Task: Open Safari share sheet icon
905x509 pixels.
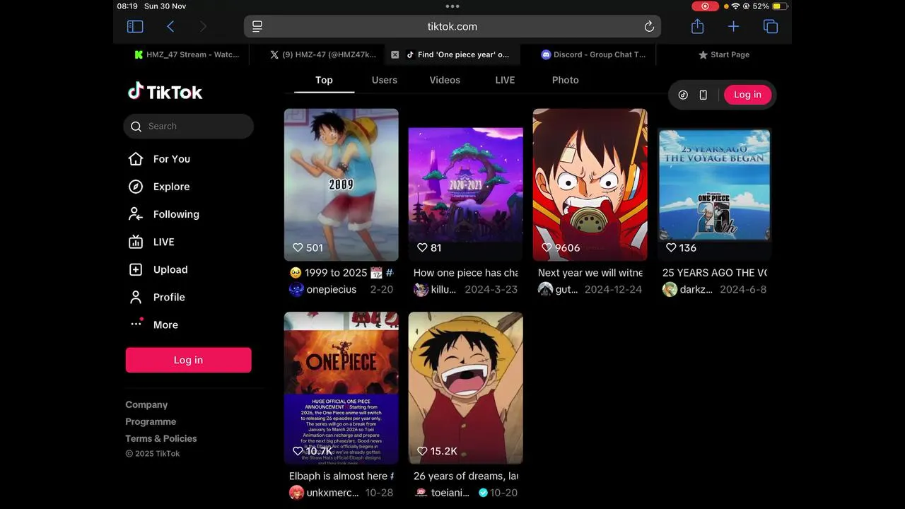Action: (x=697, y=26)
